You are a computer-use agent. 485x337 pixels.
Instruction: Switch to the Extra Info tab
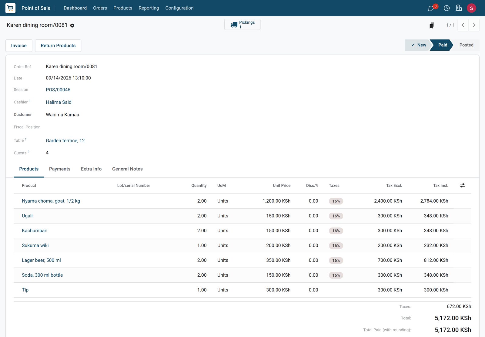pyautogui.click(x=91, y=169)
